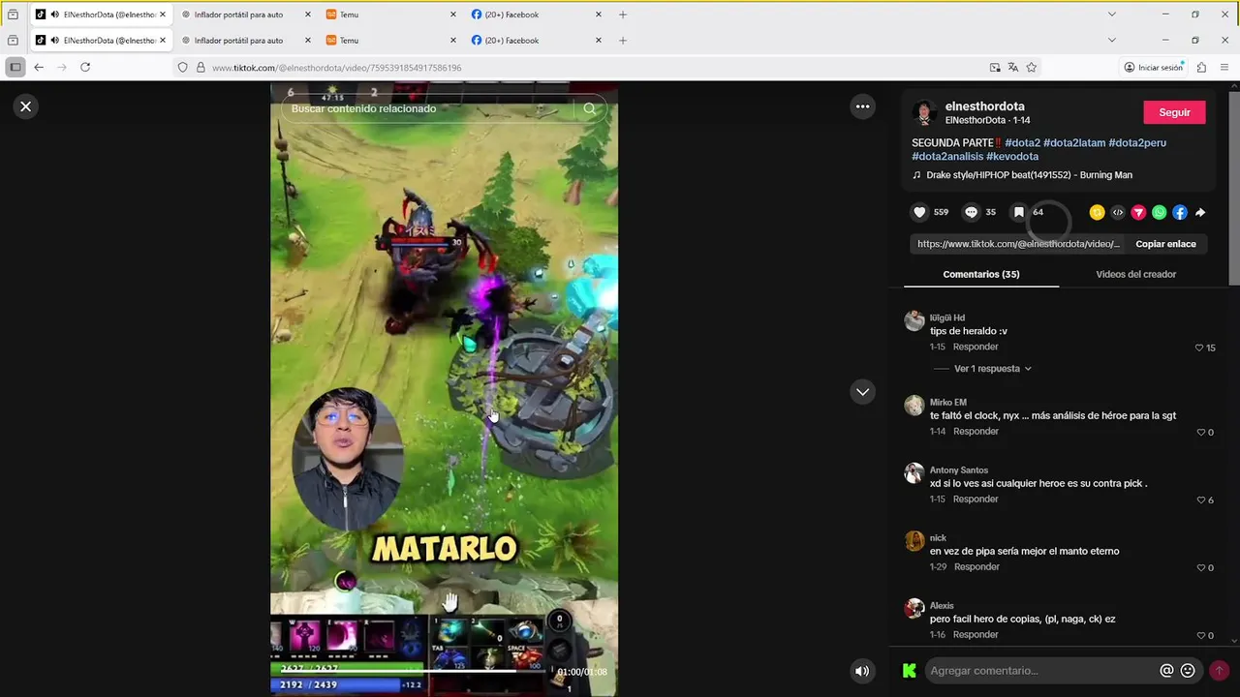Open the #dota2latam hashtag
The width and height of the screenshot is (1240, 697).
[1074, 142]
